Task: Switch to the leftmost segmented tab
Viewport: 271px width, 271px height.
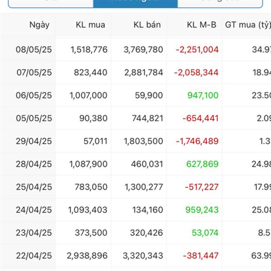Action: pos(51,4)
